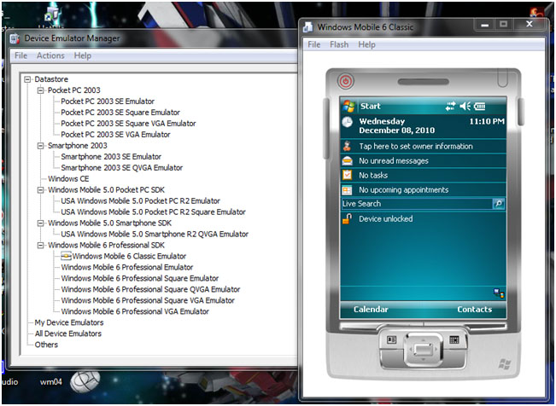This screenshot has height=406, width=556.
Task: Open the Actions menu
Action: click(x=50, y=55)
